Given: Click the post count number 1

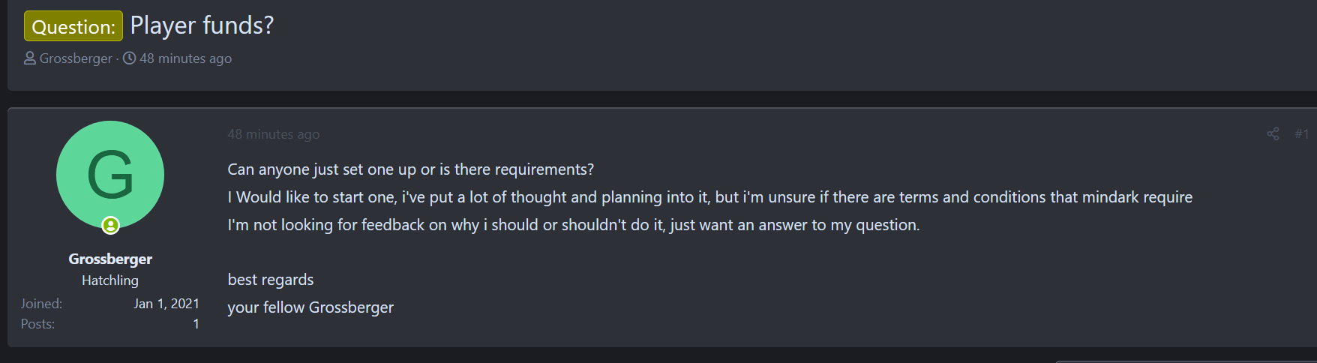Looking at the screenshot, I should click(x=196, y=324).
